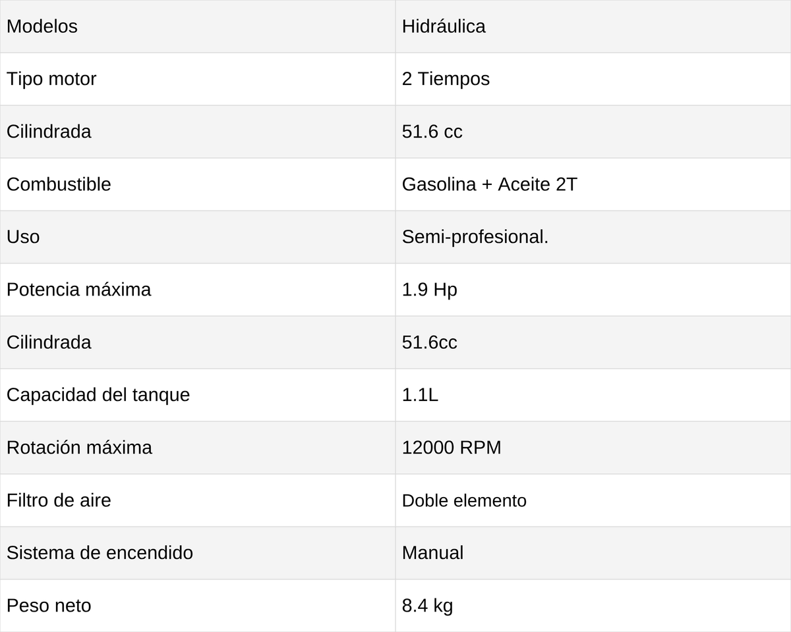Select the 1.1L value

click(420, 395)
